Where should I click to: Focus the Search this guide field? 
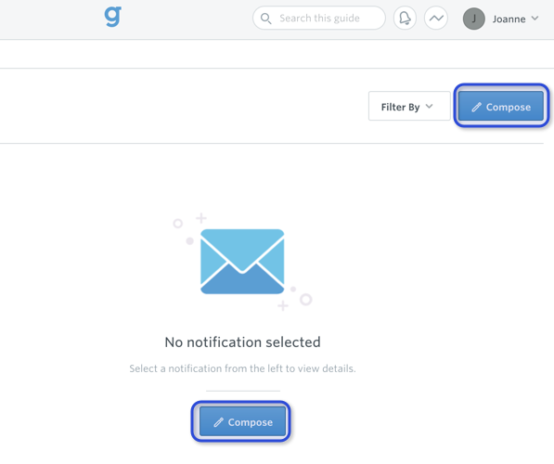pos(318,18)
